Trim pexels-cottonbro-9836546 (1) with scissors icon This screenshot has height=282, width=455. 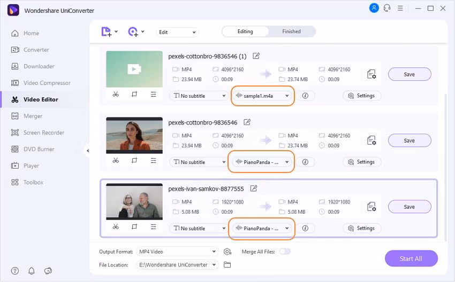click(x=116, y=94)
